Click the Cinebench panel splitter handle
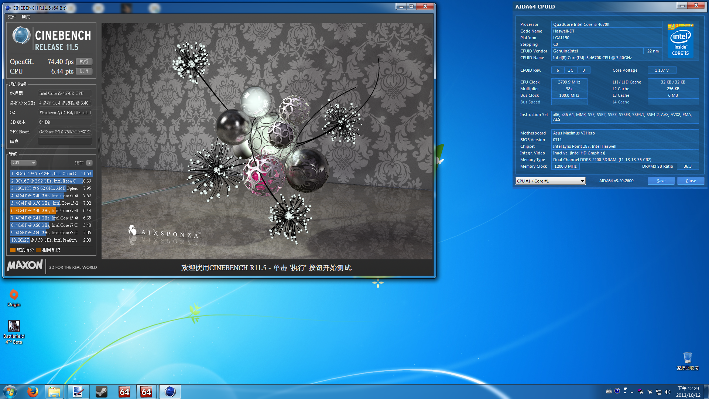Screen dimensions: 709x399 tap(99, 148)
